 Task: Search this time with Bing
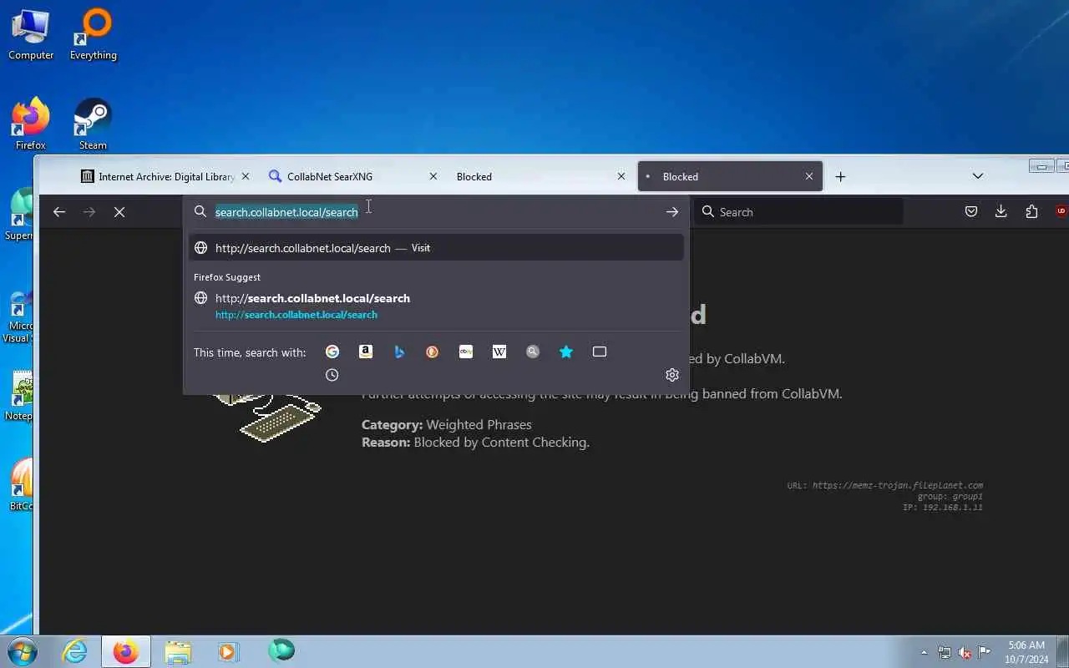pos(399,352)
